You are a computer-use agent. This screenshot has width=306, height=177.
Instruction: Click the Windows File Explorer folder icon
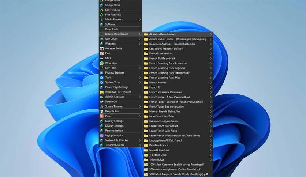coord(102,92)
